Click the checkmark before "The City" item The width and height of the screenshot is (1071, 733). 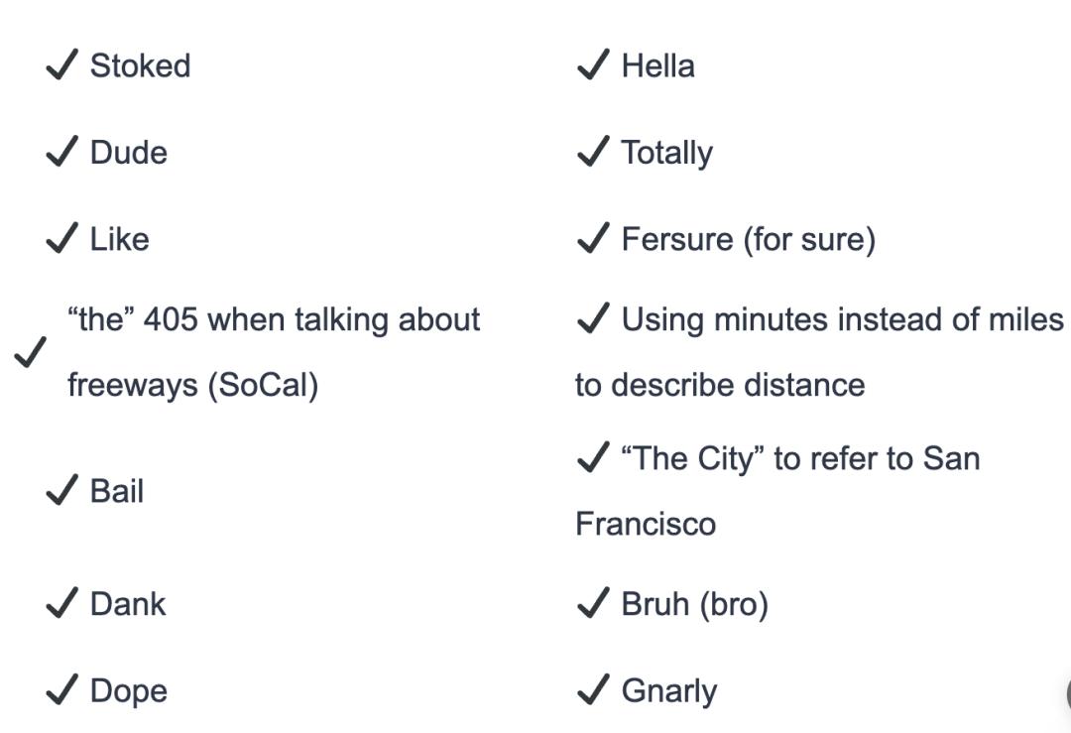coord(592,458)
